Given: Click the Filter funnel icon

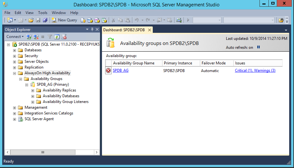Looking at the screenshot, I should coord(50,37).
